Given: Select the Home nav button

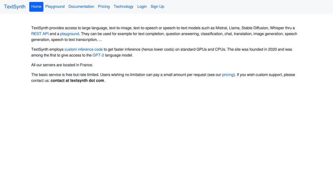Looking at the screenshot, I should [36, 7].
